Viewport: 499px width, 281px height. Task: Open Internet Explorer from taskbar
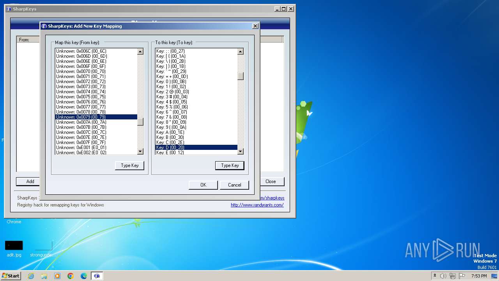pos(31,276)
